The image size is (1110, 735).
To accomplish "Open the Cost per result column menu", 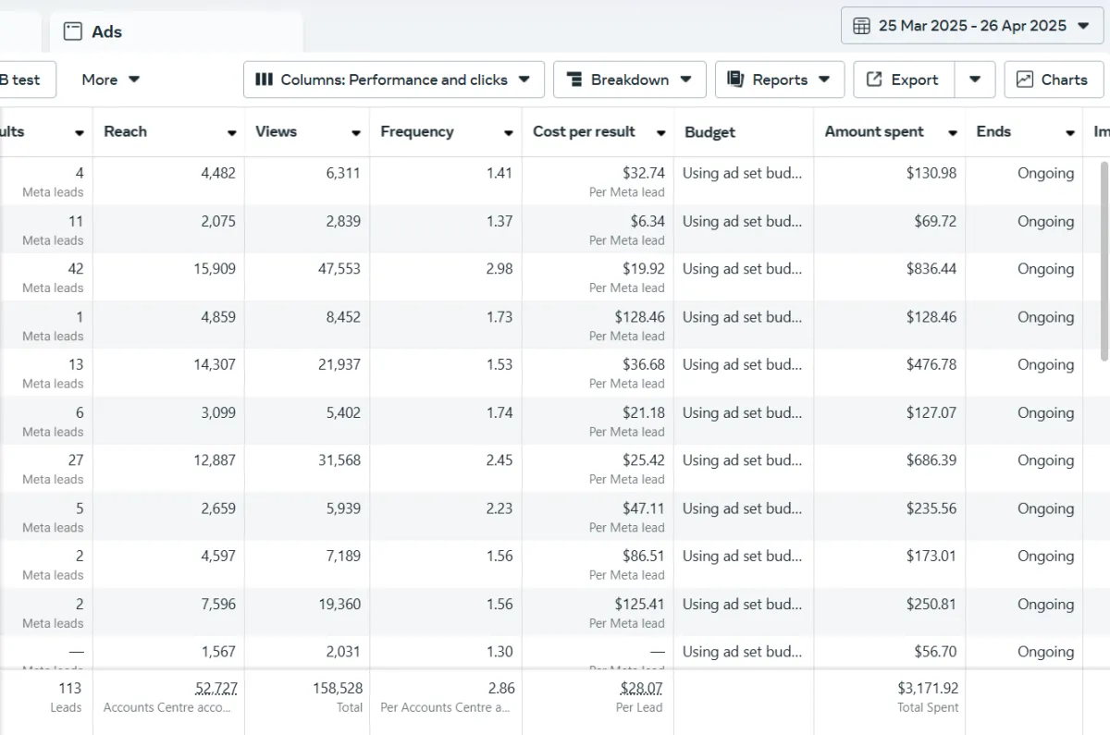I will coord(660,133).
